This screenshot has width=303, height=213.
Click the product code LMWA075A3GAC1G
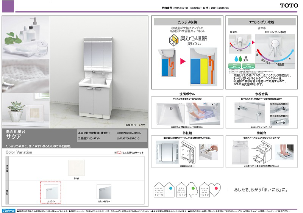click(128, 138)
